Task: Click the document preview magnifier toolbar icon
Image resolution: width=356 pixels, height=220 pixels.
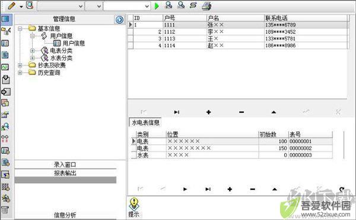Action: click(x=30, y=5)
